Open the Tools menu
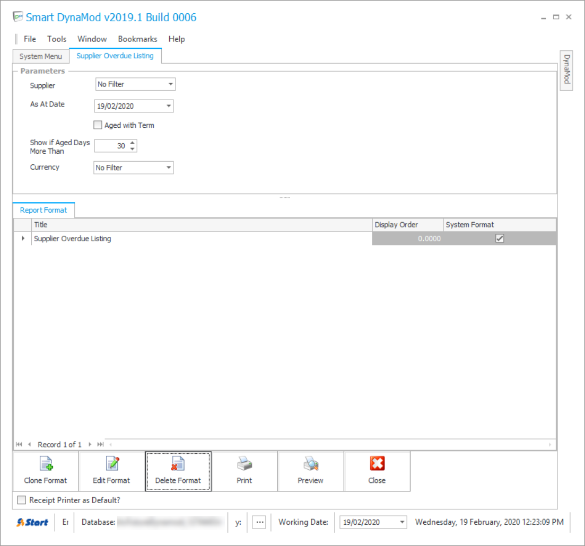Image resolution: width=585 pixels, height=546 pixels. [x=57, y=39]
